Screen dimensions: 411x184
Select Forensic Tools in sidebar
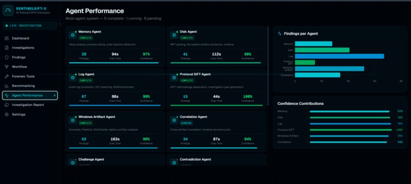point(30,76)
